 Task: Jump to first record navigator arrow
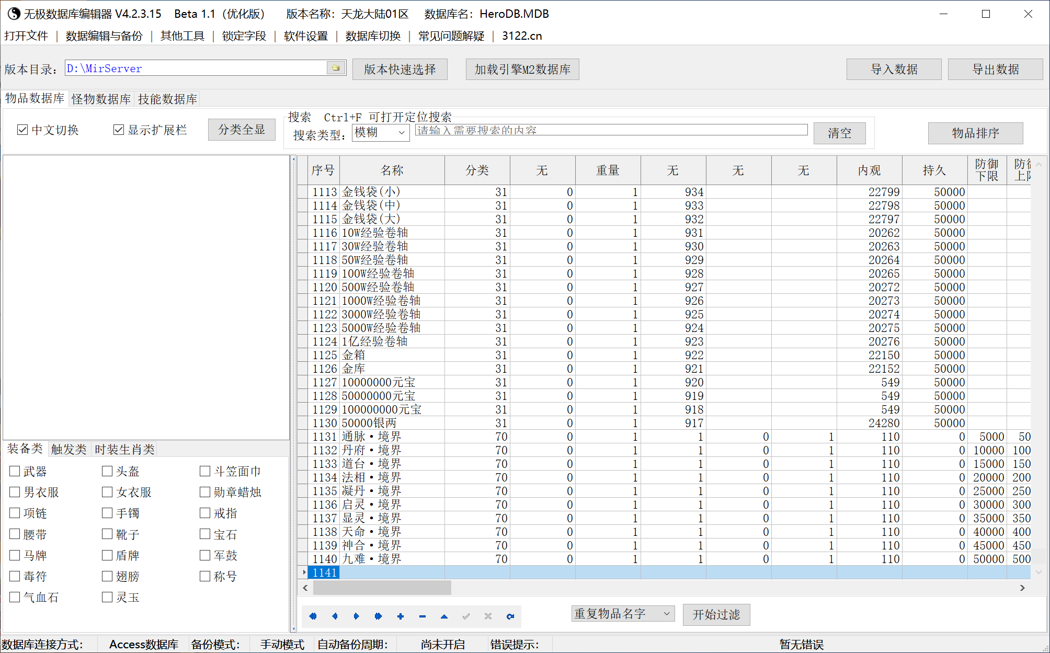tap(313, 616)
